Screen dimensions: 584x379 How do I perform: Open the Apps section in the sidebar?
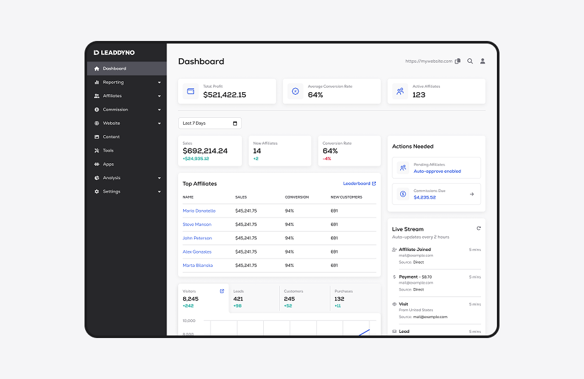click(x=108, y=164)
